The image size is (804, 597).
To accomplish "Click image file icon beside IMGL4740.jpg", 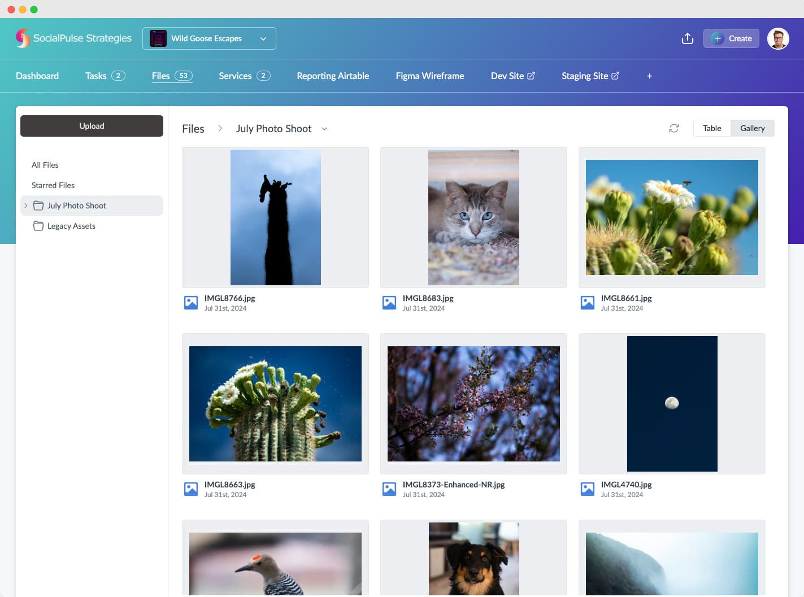I will pyautogui.click(x=588, y=489).
